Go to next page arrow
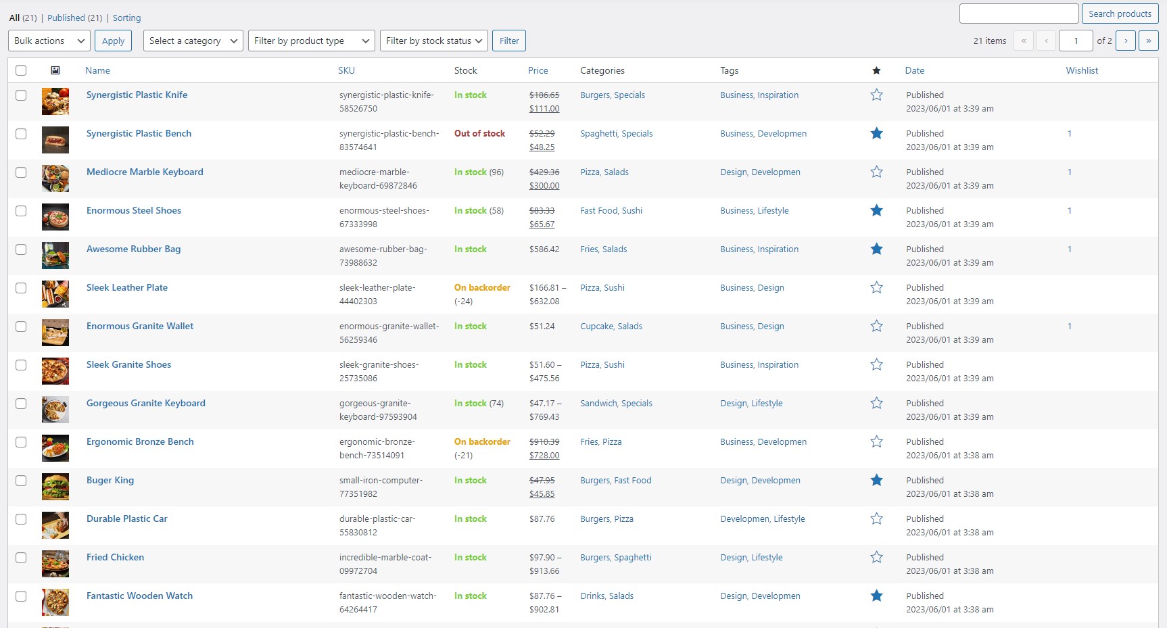Screen dimensions: 1167x628 pyautogui.click(x=1126, y=41)
